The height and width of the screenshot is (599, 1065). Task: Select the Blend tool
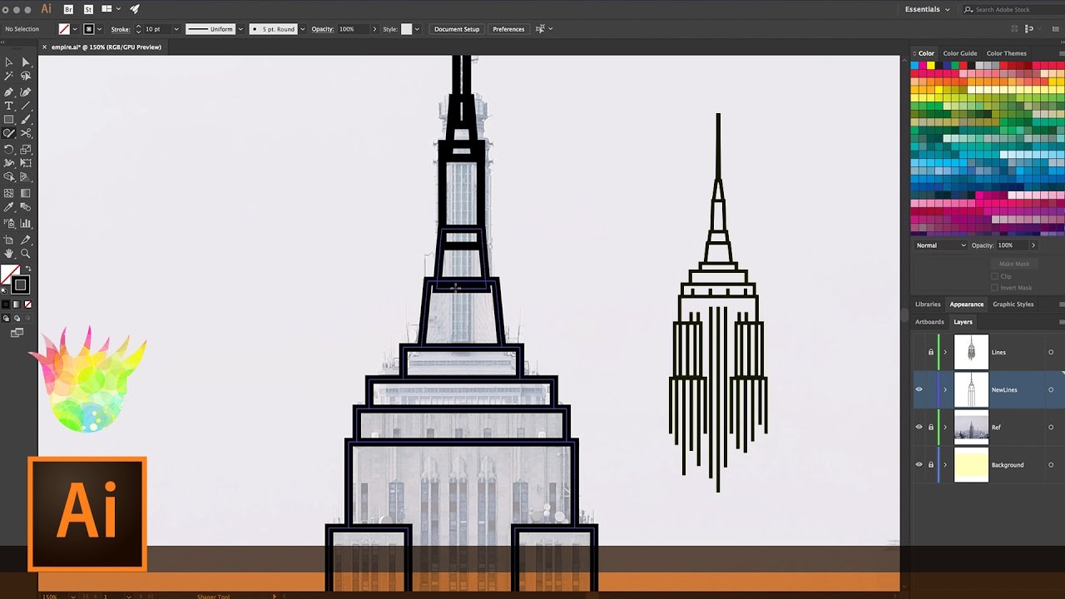point(26,207)
